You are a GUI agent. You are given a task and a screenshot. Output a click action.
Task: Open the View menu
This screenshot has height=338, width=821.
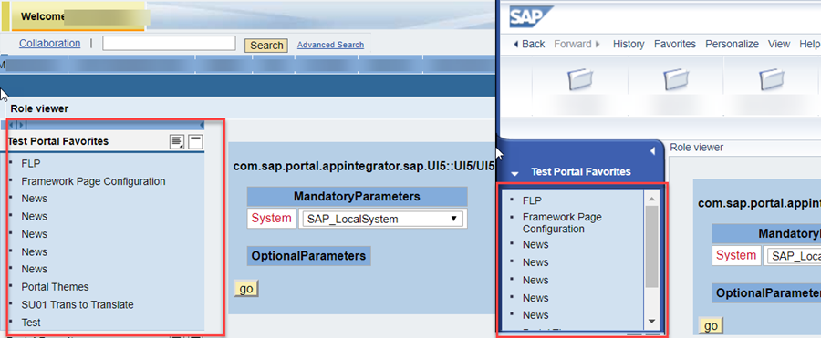click(779, 44)
